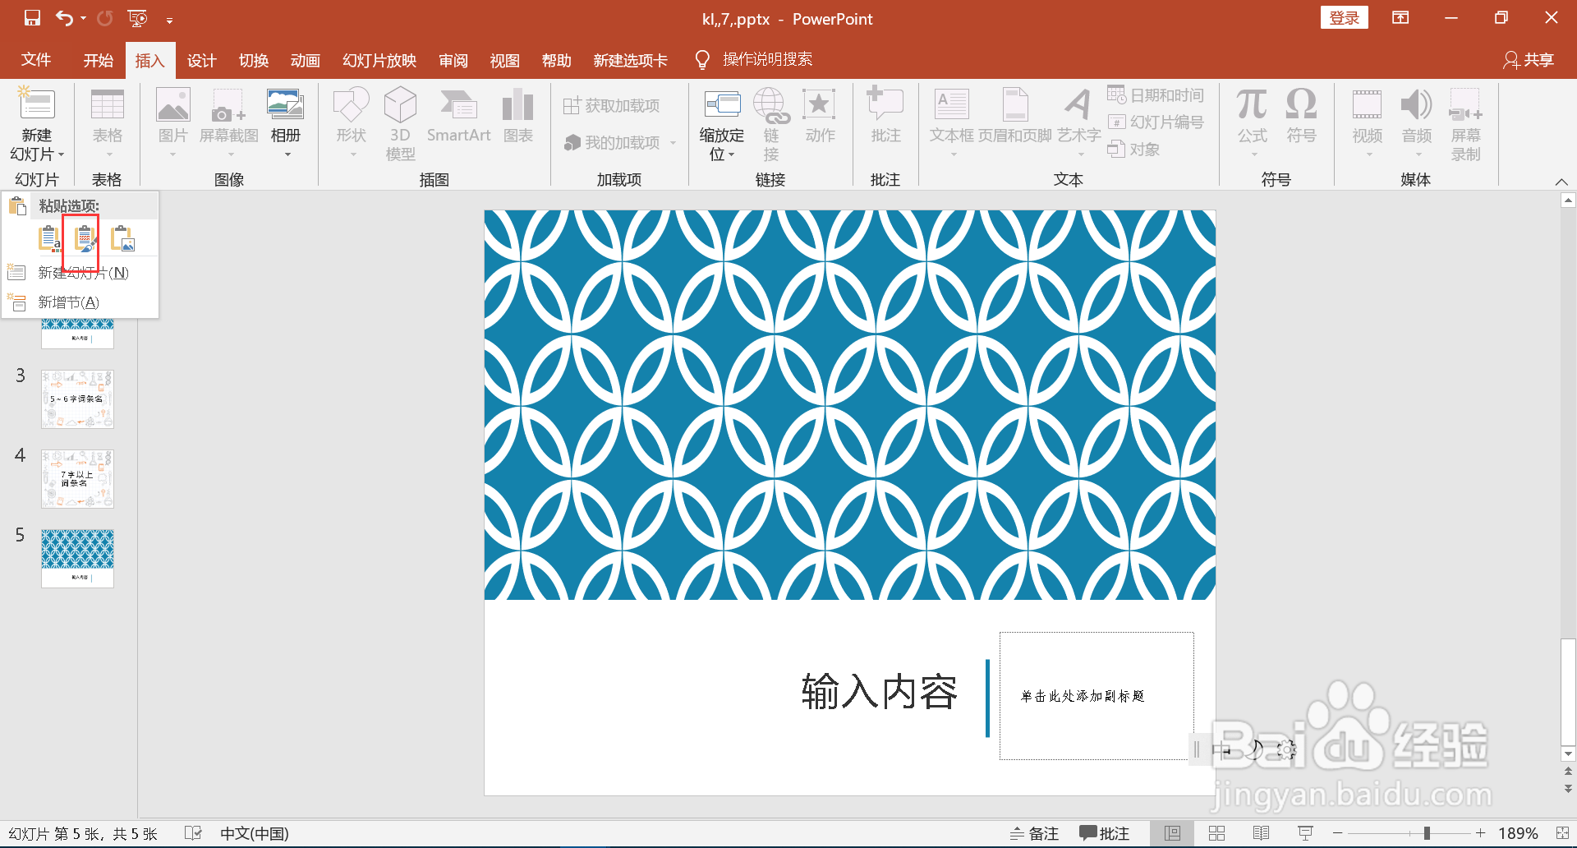Save the presentation from quick access toolbar

coord(32,18)
